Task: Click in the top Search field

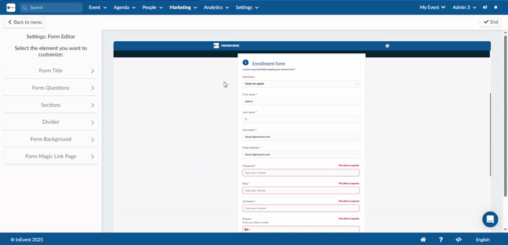Action: tap(51, 8)
